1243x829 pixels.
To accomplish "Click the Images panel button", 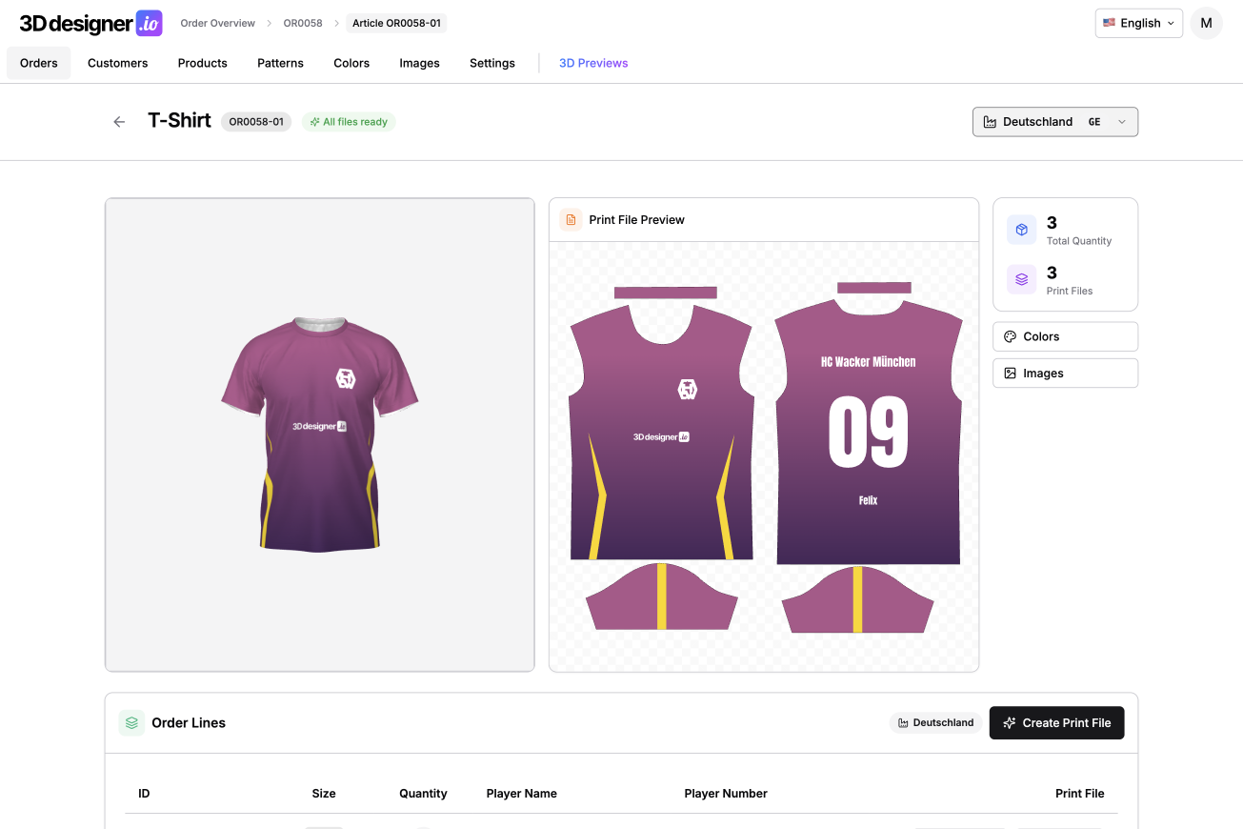I will pyautogui.click(x=1065, y=374).
